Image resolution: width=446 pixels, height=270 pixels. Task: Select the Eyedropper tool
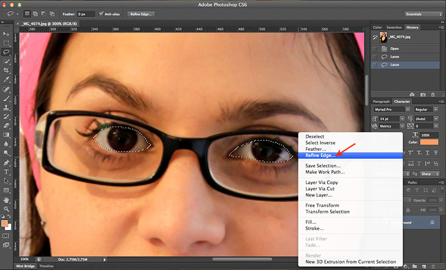[7, 80]
